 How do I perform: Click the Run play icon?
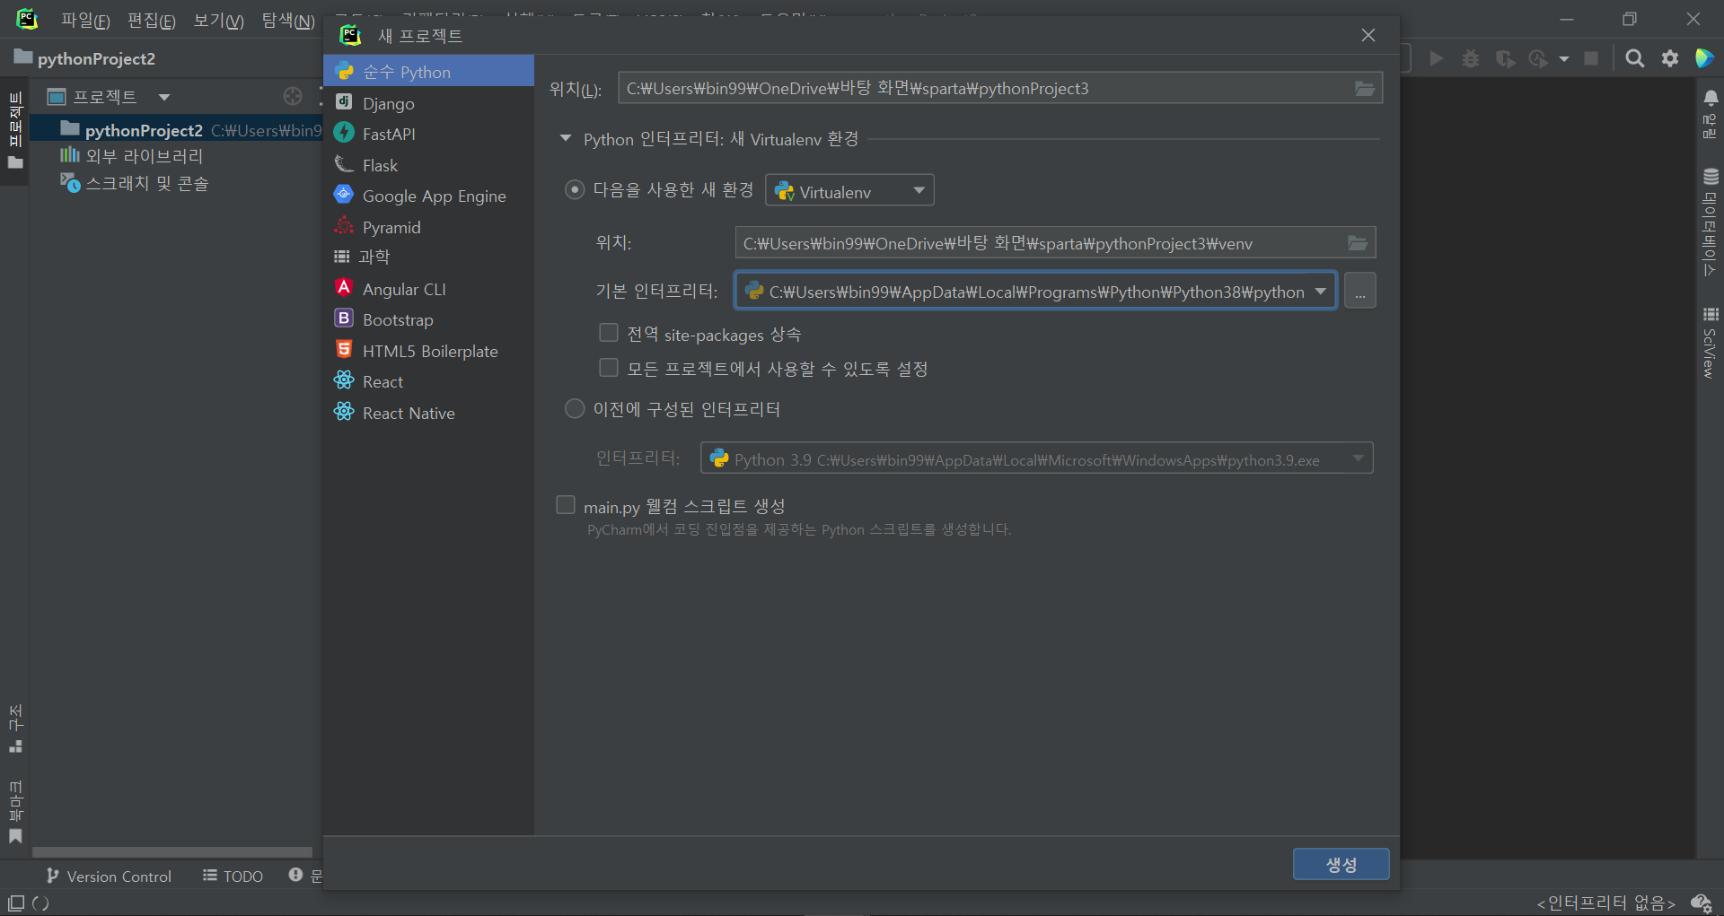click(1437, 58)
